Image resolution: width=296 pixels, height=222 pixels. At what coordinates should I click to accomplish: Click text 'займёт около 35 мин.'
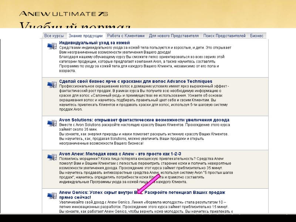coord(78,129)
